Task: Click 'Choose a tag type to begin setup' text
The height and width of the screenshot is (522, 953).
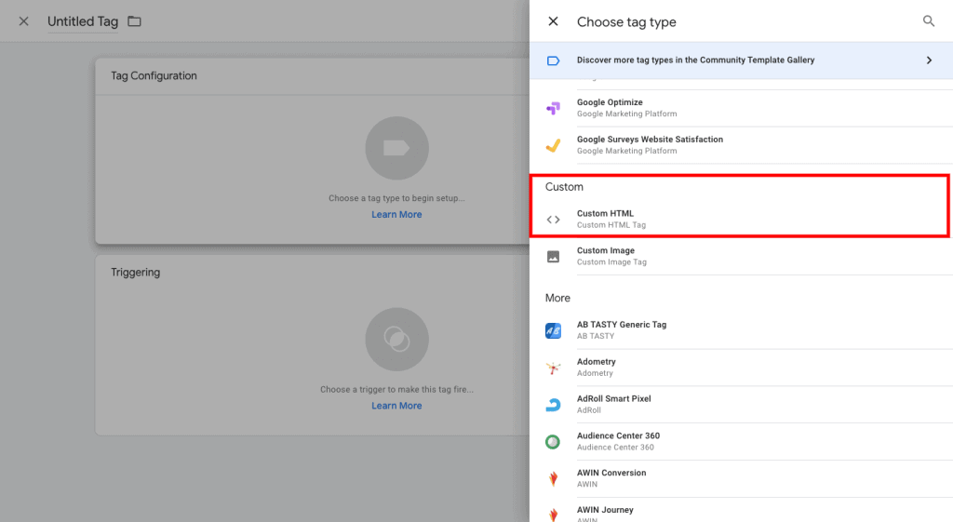Action: click(396, 198)
